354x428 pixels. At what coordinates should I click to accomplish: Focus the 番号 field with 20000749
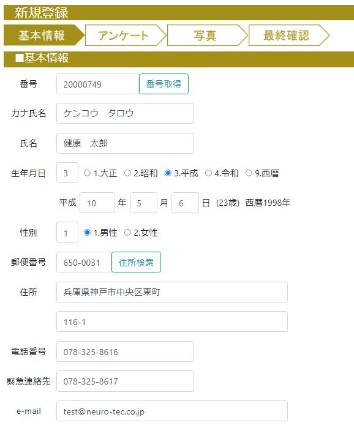click(98, 84)
